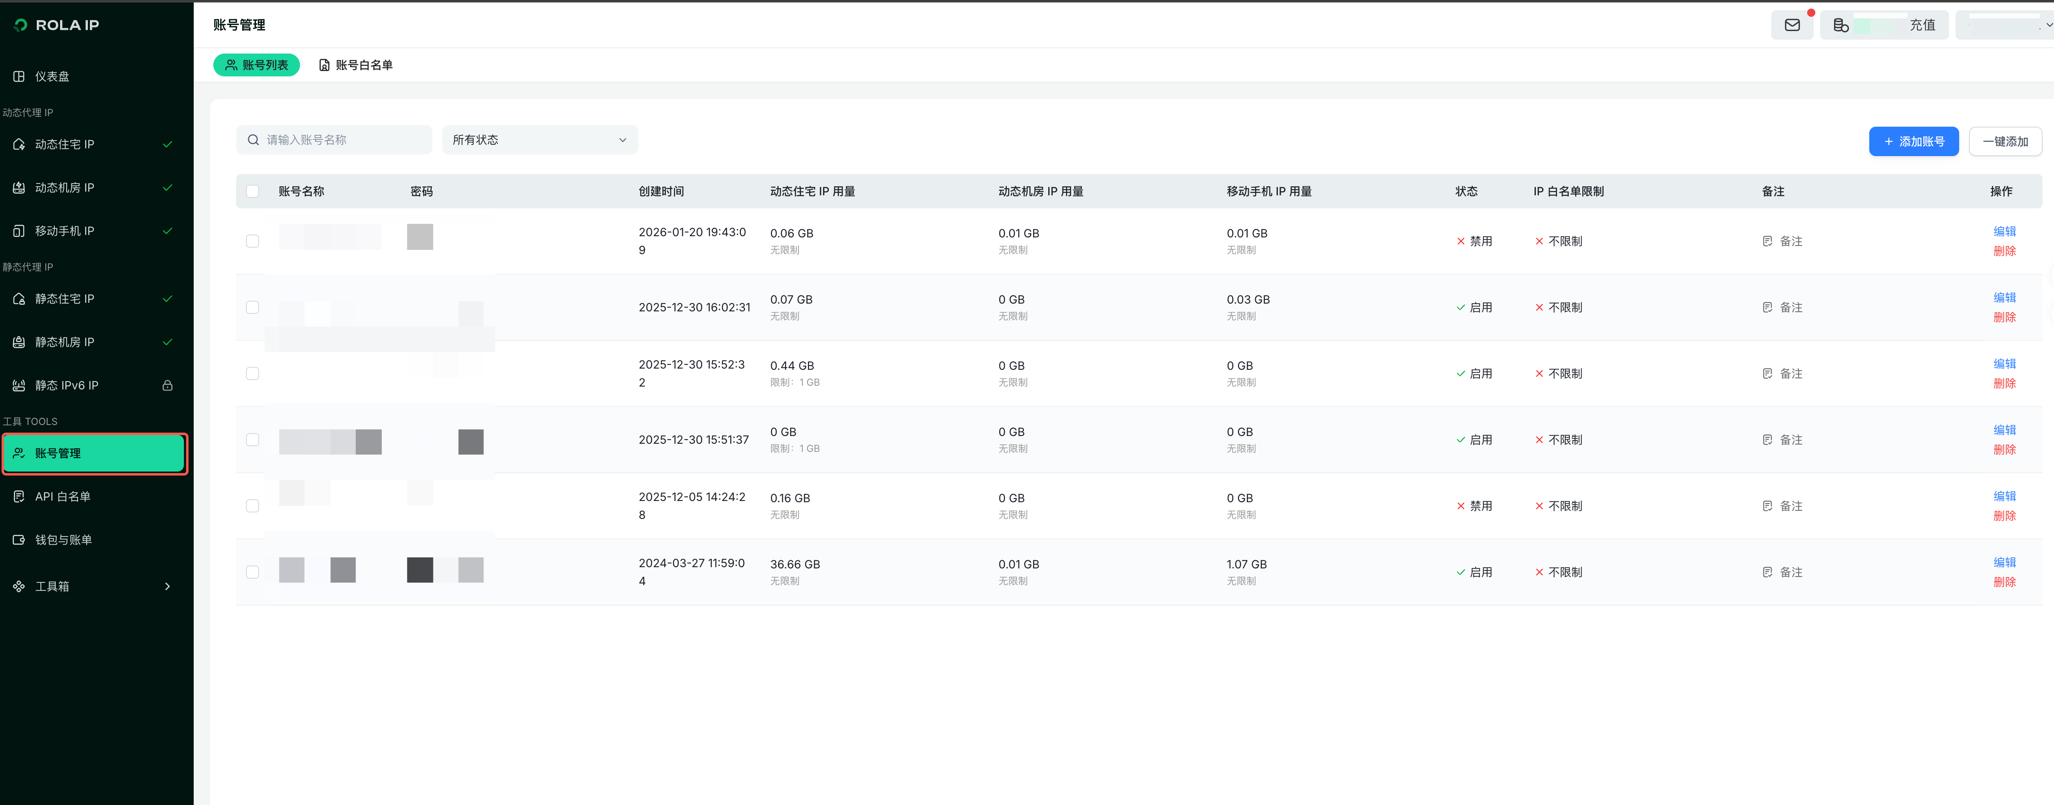Click 不限制 whitelist status in the 2024-03-27 row
Viewport: 2054px width, 805px height.
point(1558,572)
